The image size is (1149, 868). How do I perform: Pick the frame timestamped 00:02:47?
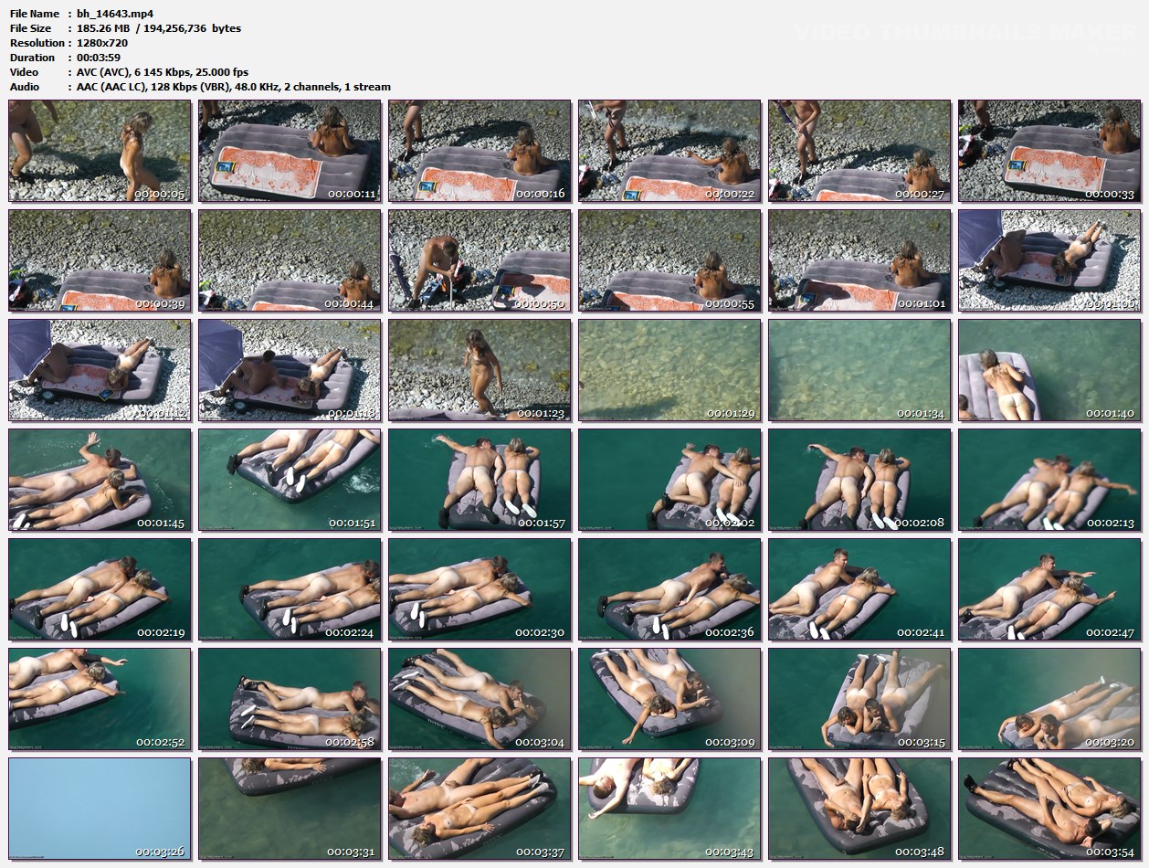(x=1049, y=589)
